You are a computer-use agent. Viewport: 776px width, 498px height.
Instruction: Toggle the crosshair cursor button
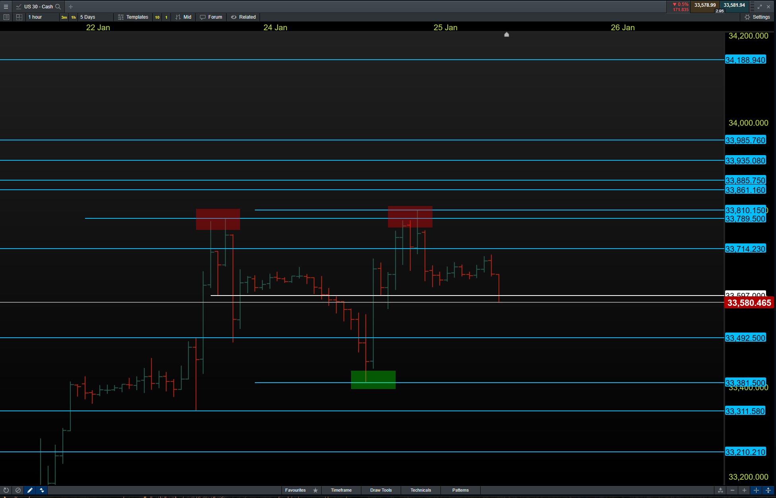pyautogui.click(x=756, y=490)
